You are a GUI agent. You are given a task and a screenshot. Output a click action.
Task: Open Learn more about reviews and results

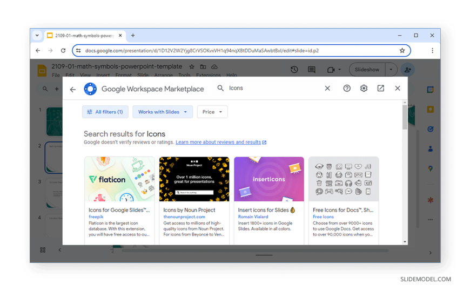click(x=221, y=142)
